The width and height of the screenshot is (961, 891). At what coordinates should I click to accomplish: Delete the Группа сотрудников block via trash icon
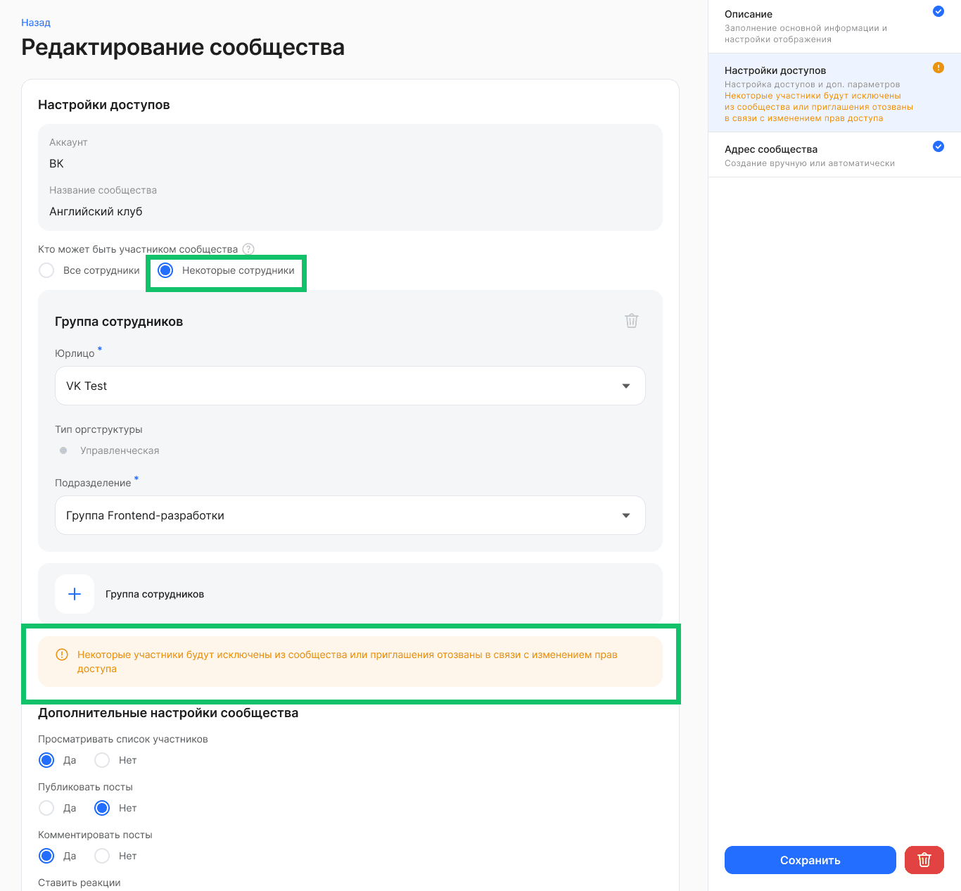(x=631, y=321)
